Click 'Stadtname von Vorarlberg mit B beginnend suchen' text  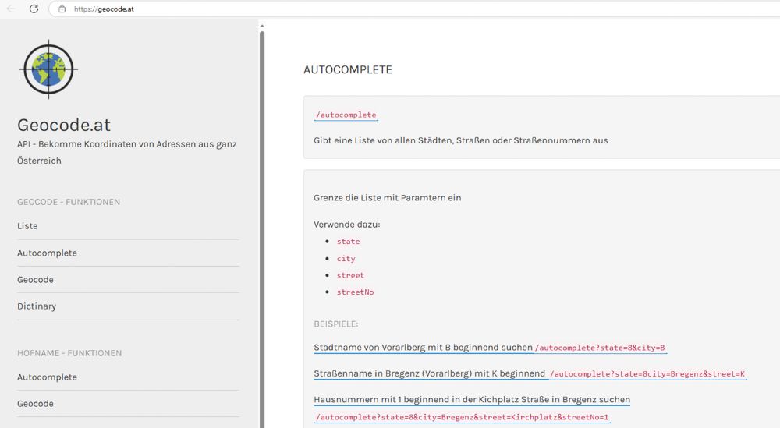pyautogui.click(x=424, y=348)
